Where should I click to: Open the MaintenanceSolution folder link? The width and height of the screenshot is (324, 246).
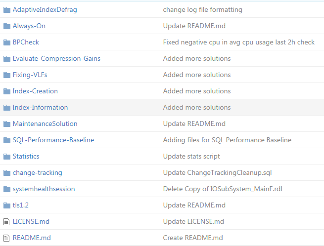click(x=45, y=124)
